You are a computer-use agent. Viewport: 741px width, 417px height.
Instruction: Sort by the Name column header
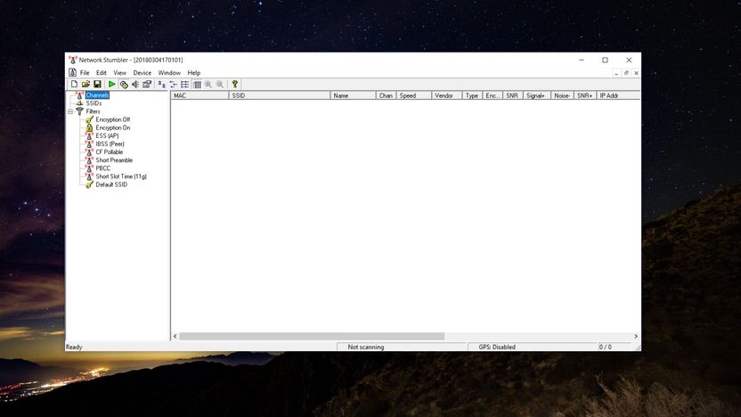point(353,95)
